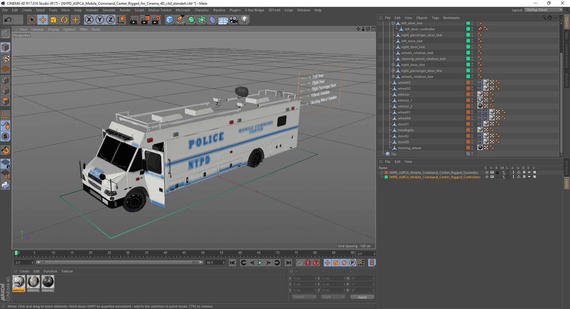This screenshot has height=309, width=570.
Task: Open the Scale mode dropdown
Action: [x=333, y=297]
